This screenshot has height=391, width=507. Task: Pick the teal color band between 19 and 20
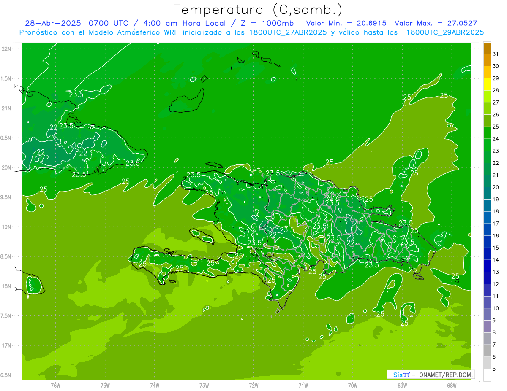coord(487,194)
